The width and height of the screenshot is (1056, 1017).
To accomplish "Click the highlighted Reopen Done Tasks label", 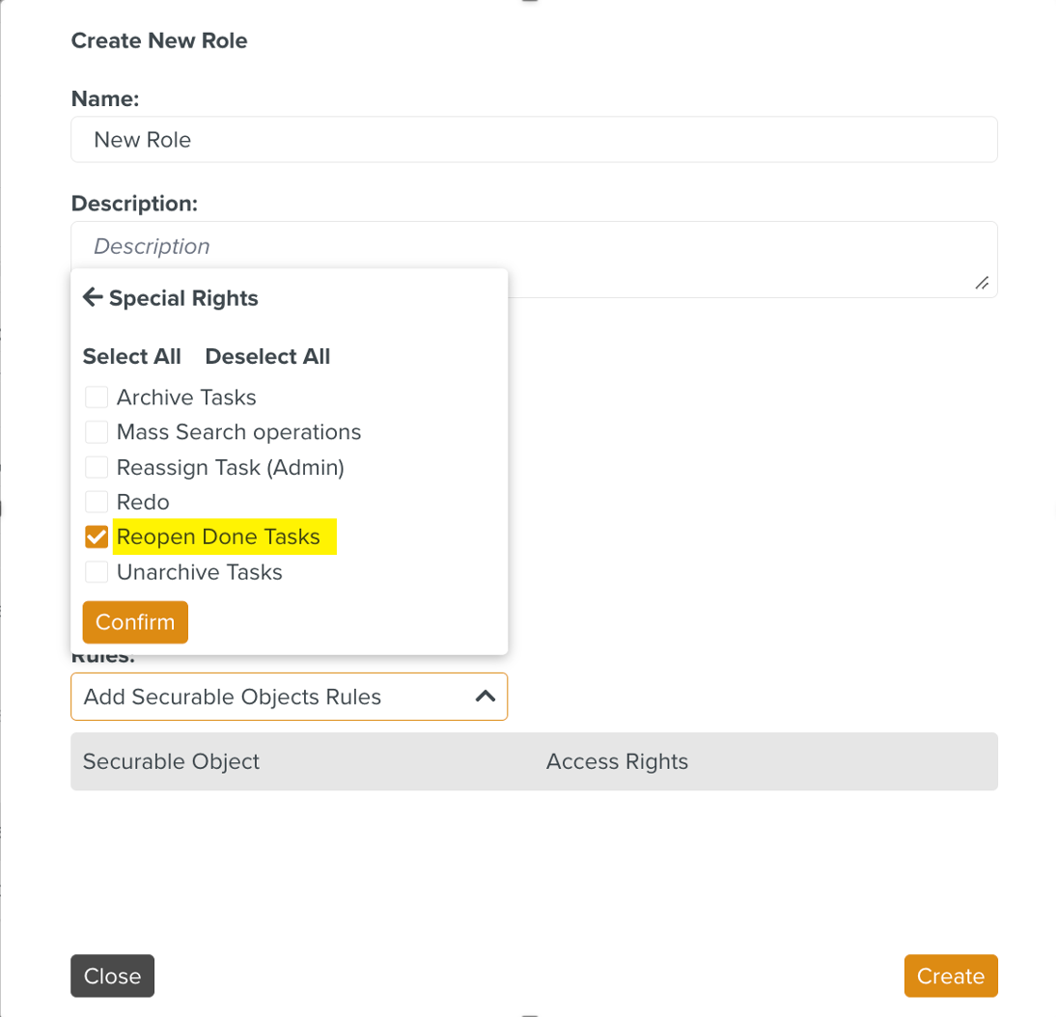I will point(219,537).
